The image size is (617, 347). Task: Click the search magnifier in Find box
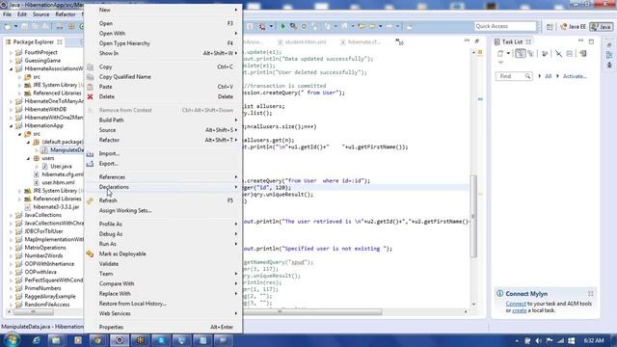coord(527,76)
